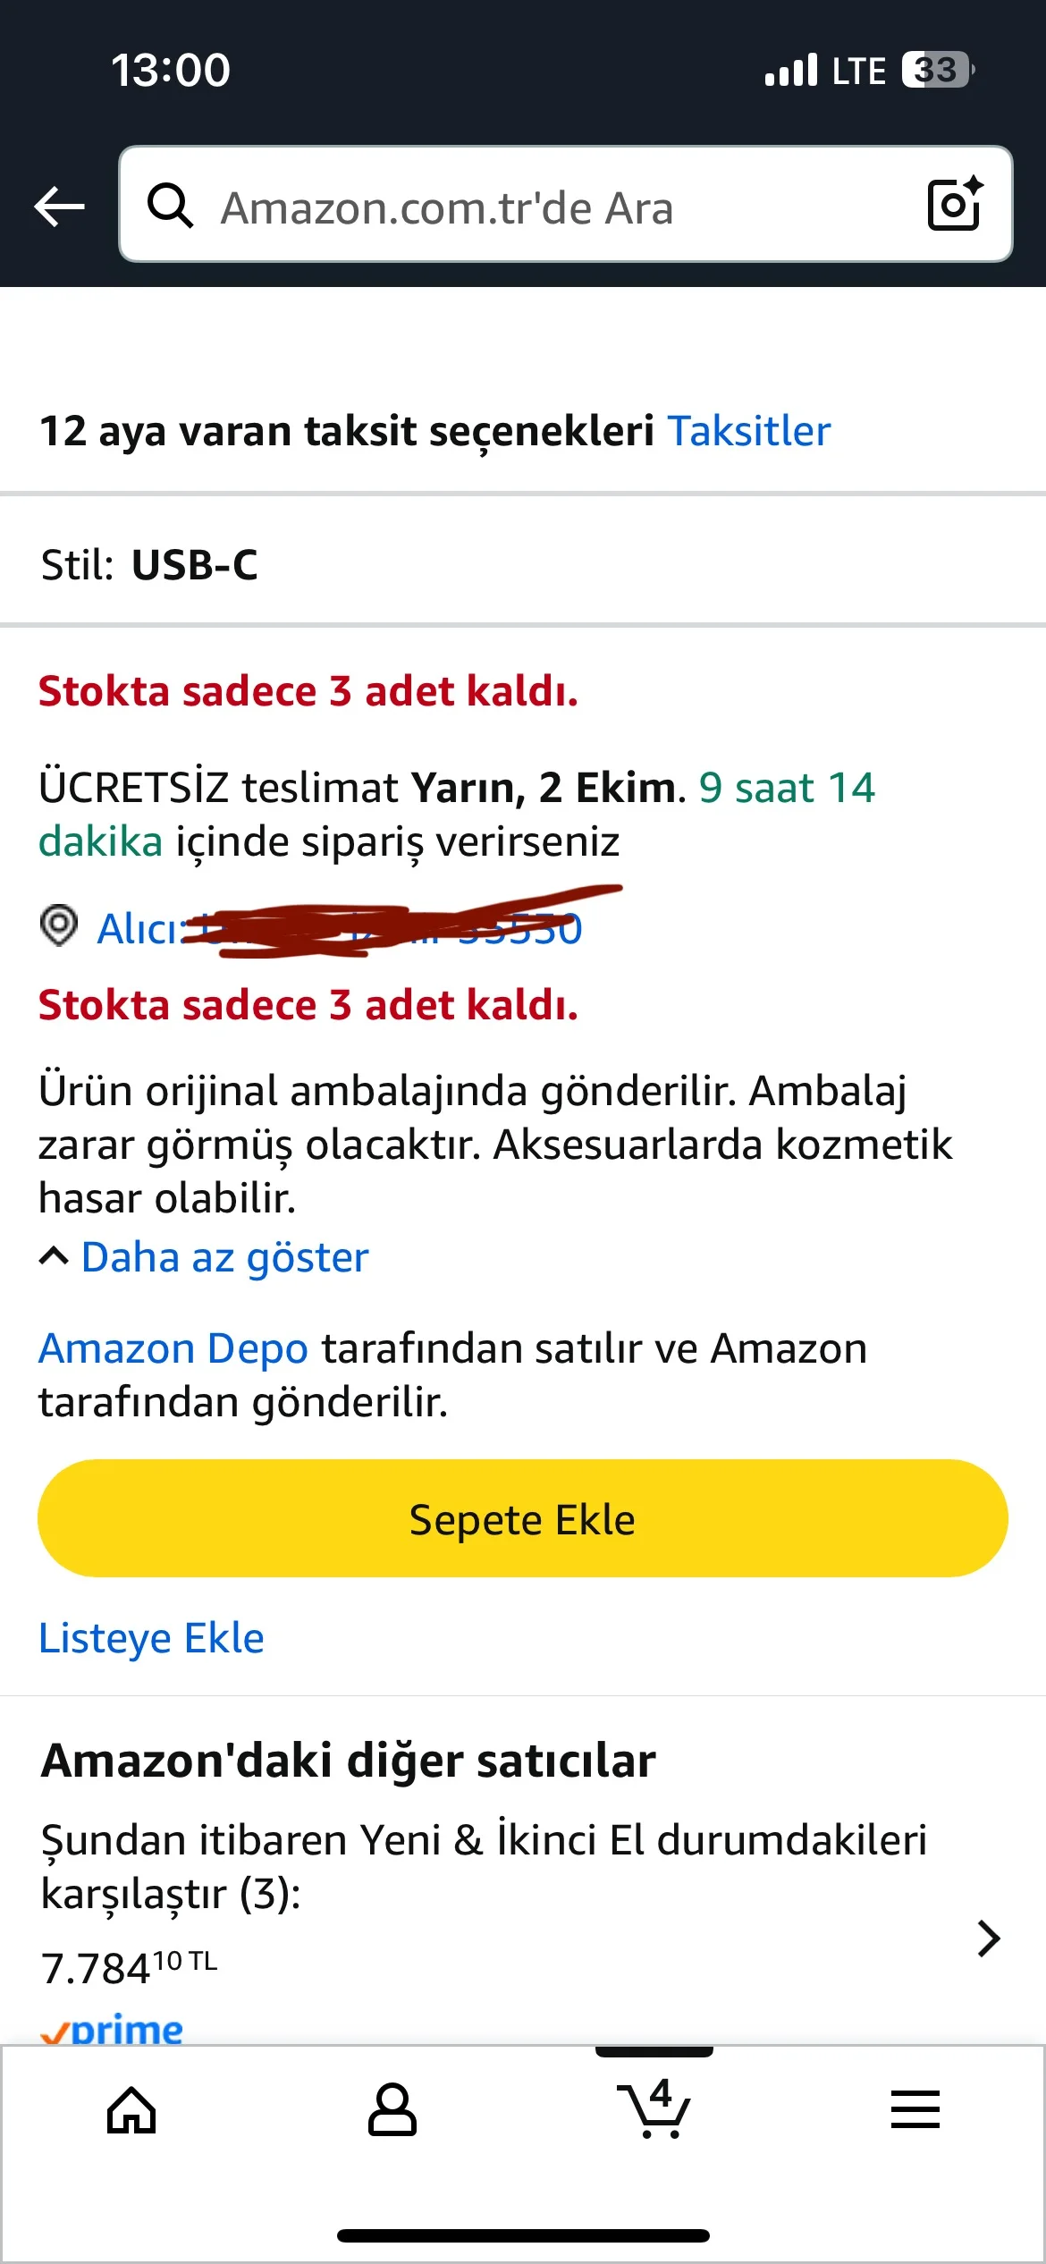Tap the Alıcı delivery address link
The width and height of the screenshot is (1046, 2264).
pos(340,929)
